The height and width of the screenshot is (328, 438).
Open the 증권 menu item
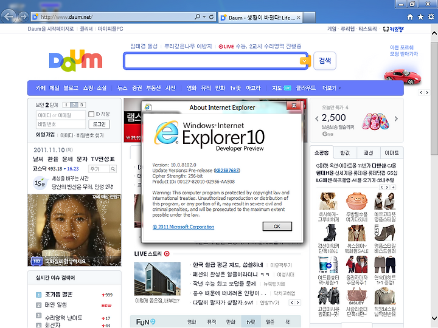[x=137, y=88]
